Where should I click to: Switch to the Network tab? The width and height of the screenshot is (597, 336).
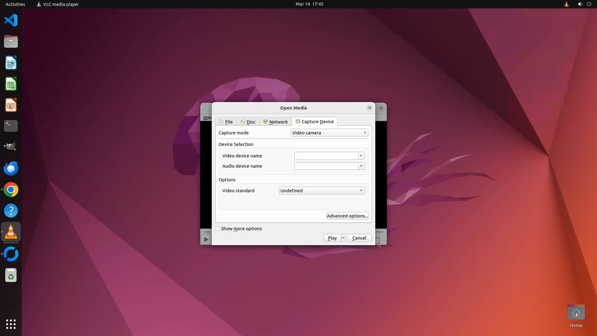click(275, 122)
